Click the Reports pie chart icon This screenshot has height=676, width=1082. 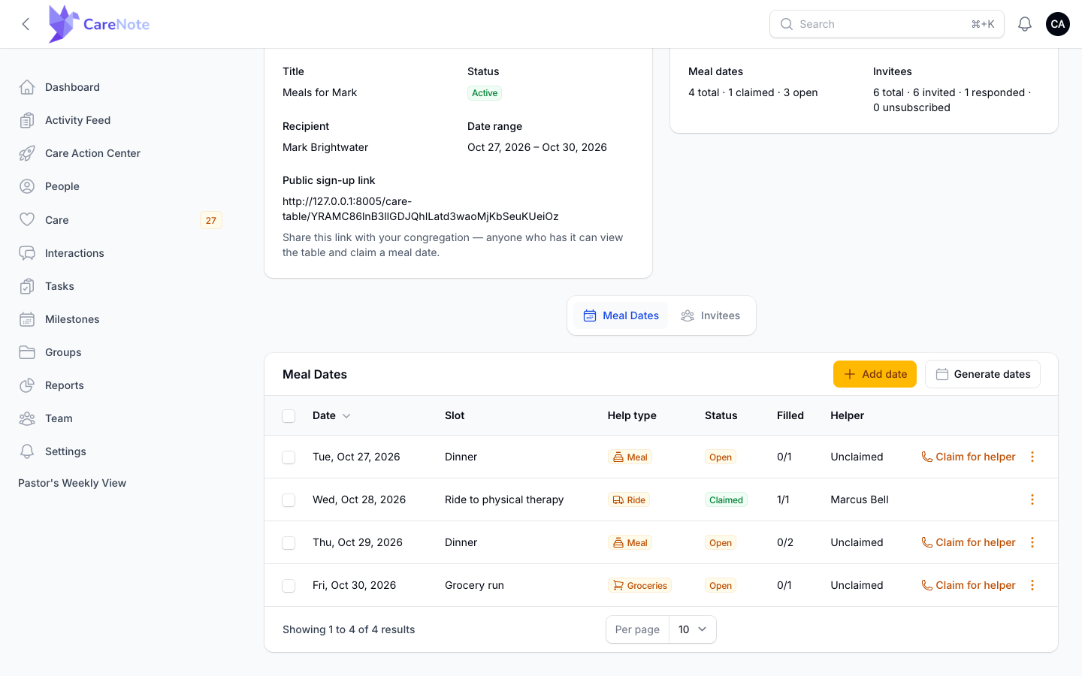tap(27, 385)
